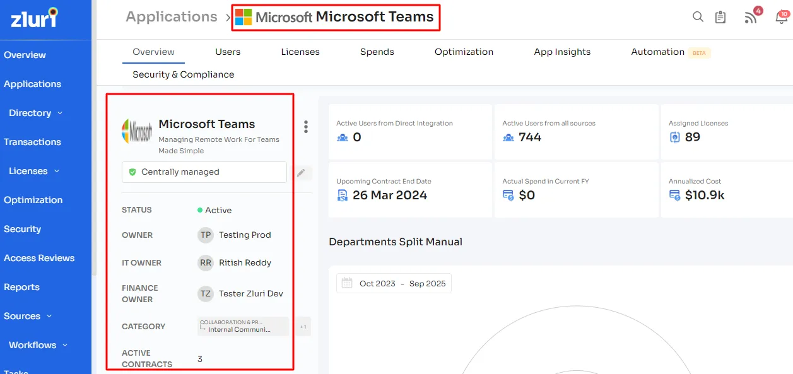Click the calendar icon in the date range
Viewport: 793px width, 374px height.
[x=347, y=283]
